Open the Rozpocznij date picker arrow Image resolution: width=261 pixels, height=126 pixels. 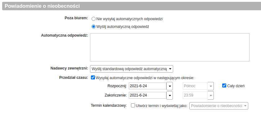tap(170, 86)
